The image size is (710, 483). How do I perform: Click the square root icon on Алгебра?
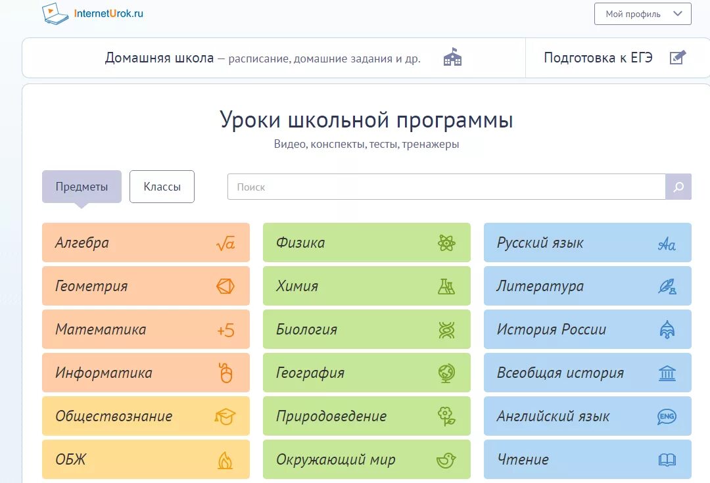pos(226,242)
